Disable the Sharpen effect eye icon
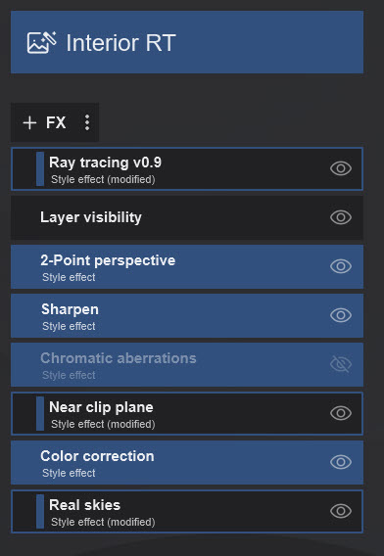 [x=341, y=315]
